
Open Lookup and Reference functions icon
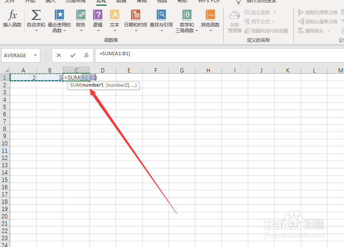[x=161, y=15]
